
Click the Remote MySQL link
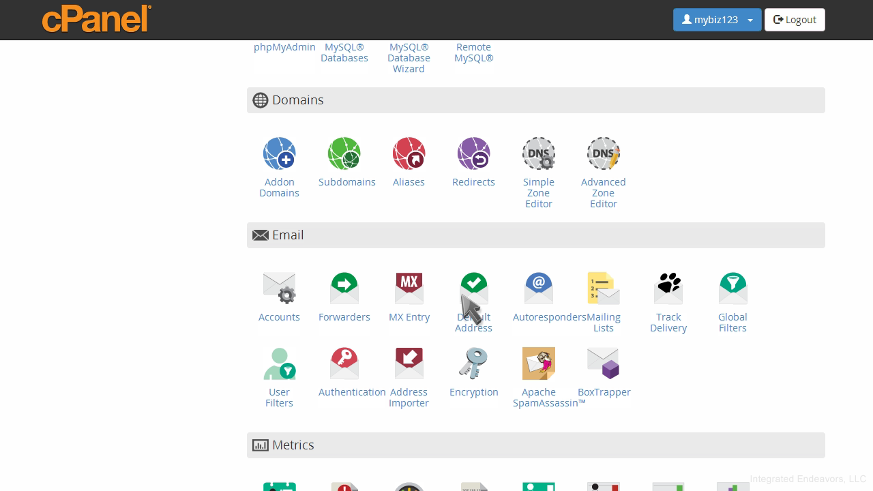pyautogui.click(x=473, y=53)
